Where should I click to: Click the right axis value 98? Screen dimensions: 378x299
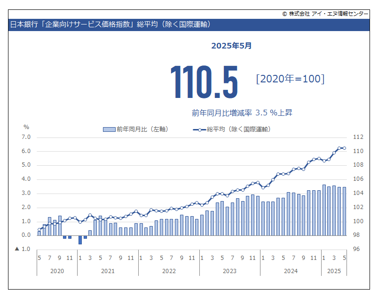(356, 235)
